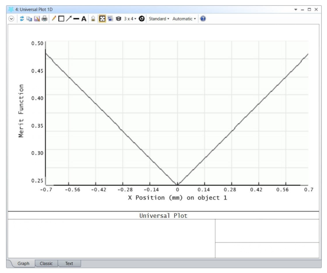The image size is (327, 273).
Task: Expand the settings chevron at toolbar left
Action: (x=11, y=19)
